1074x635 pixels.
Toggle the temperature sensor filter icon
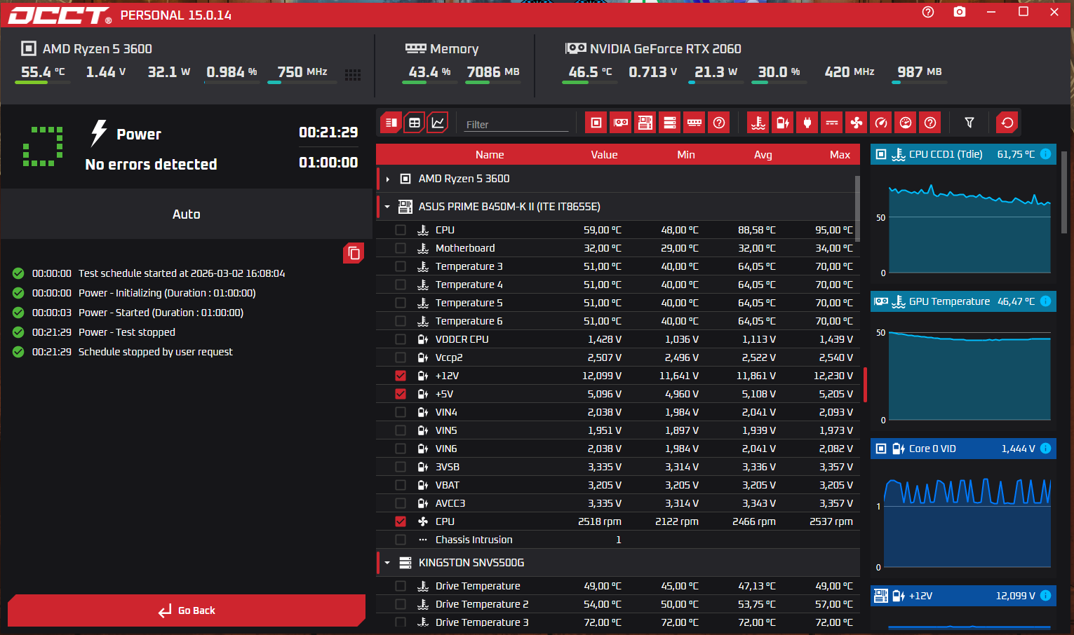tap(758, 123)
